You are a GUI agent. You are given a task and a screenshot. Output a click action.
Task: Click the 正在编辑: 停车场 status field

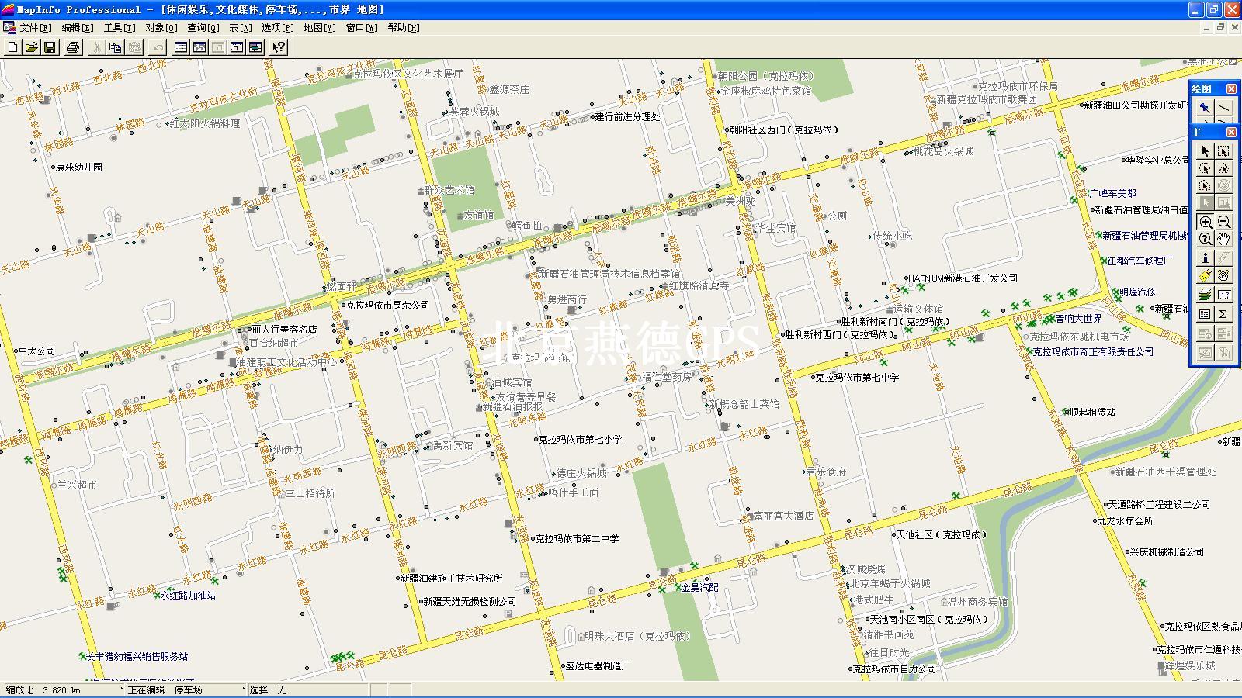point(186,689)
